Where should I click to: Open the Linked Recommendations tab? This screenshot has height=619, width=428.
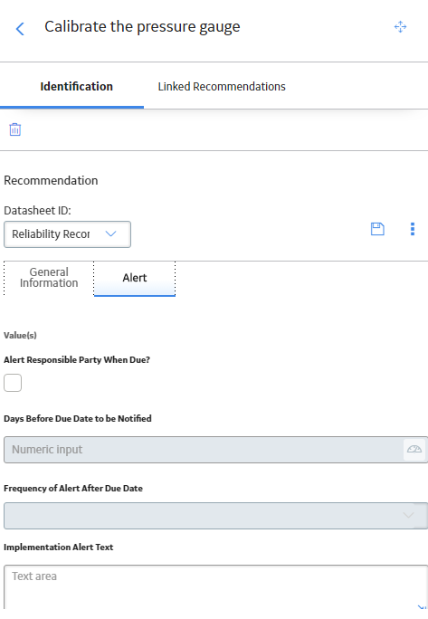[x=222, y=87]
